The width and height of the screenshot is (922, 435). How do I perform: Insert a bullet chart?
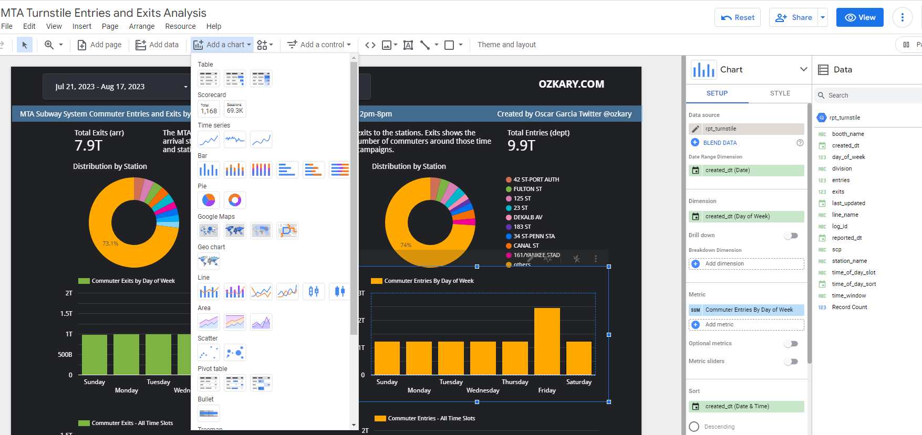coord(209,413)
